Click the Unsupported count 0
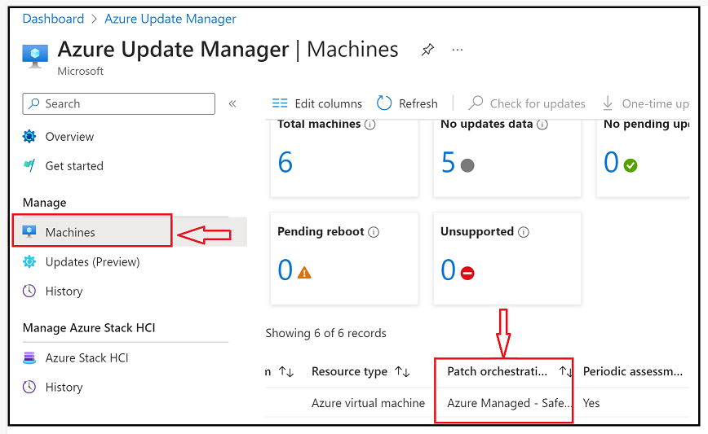Screen dimensions: 708x434 coord(449,270)
